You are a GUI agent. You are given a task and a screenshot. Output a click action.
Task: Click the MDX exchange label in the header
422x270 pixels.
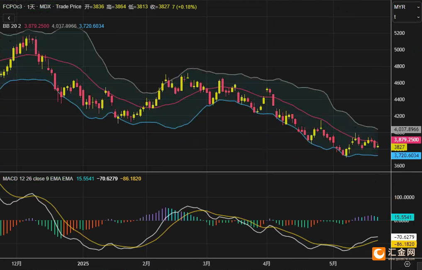coord(45,7)
